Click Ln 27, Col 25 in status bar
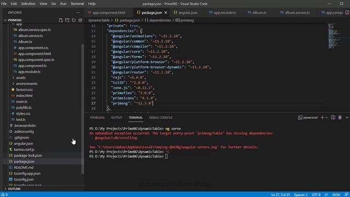This screenshot has width=350, height=197. coord(281,195)
